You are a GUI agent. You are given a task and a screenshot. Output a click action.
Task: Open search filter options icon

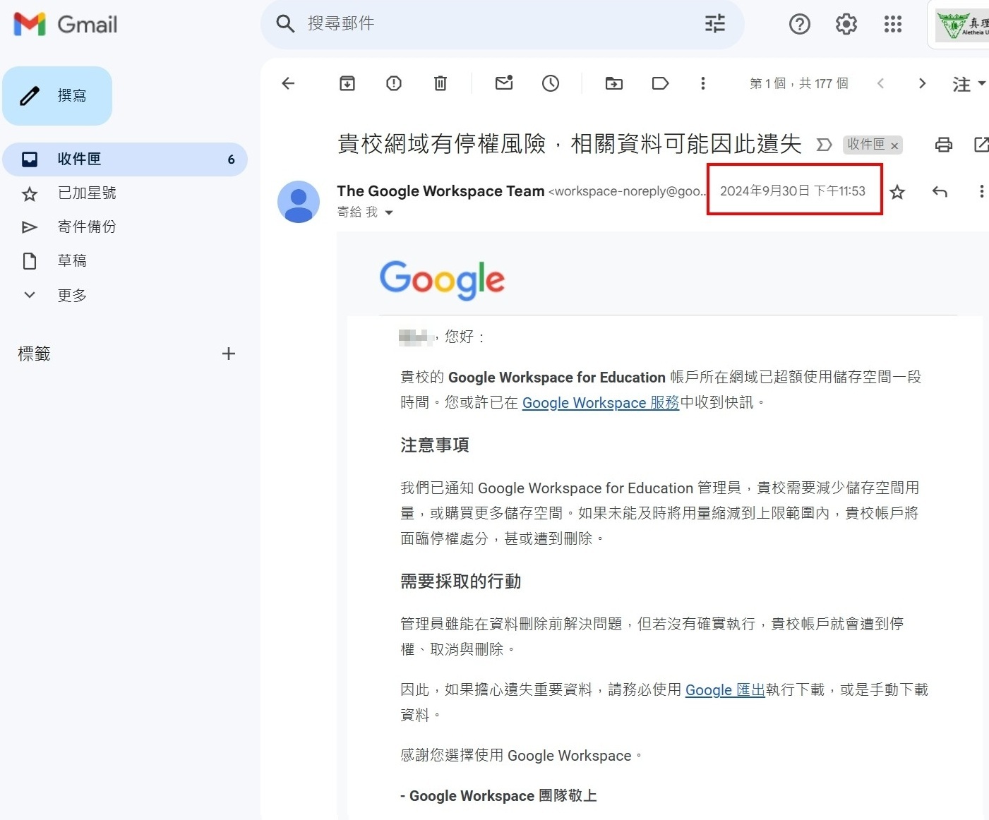pos(715,24)
